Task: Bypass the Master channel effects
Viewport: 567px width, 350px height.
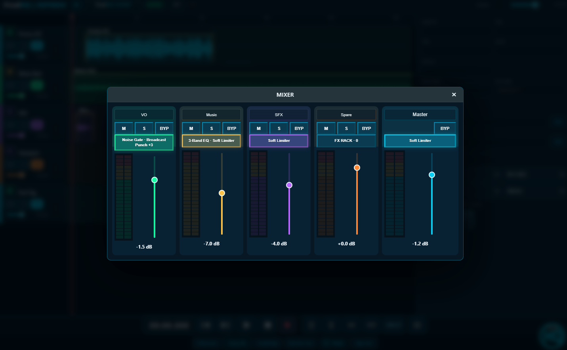Action: [445, 128]
